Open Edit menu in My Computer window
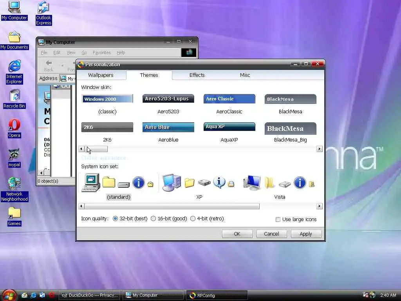Image resolution: width=401 pixels, height=301 pixels. pos(57,53)
